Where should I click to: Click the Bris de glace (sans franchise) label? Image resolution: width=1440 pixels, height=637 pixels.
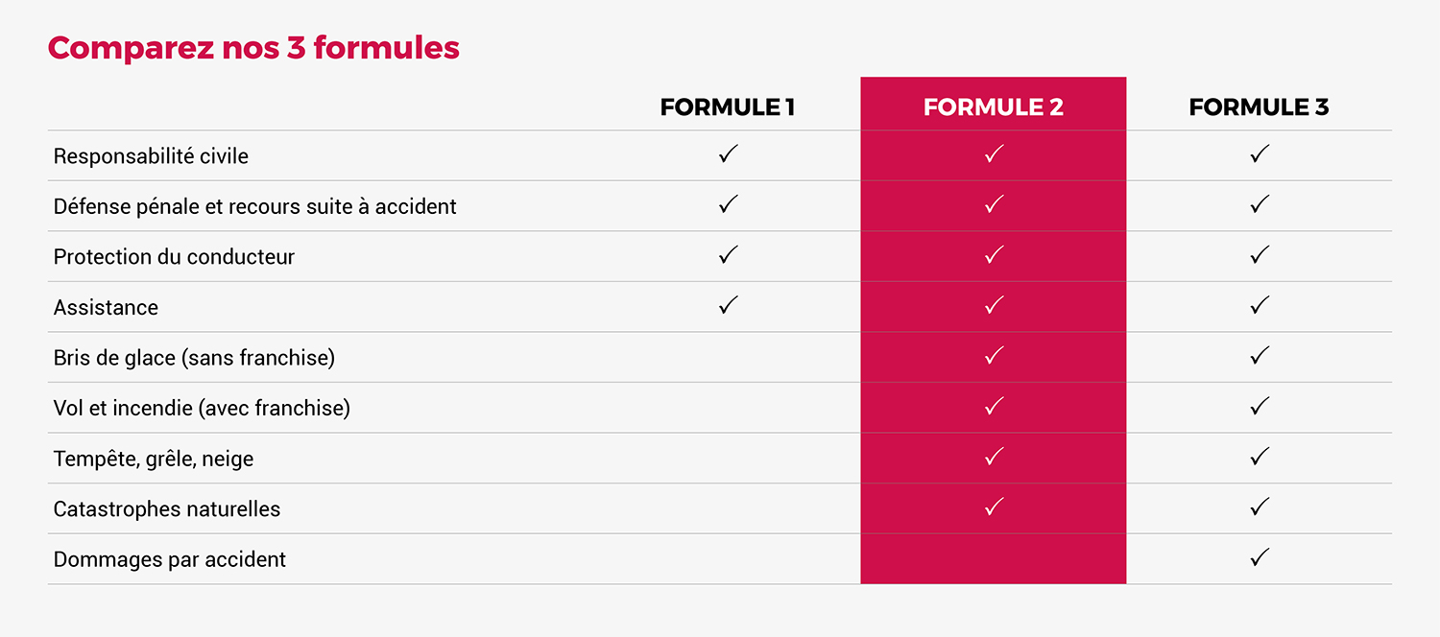click(194, 358)
